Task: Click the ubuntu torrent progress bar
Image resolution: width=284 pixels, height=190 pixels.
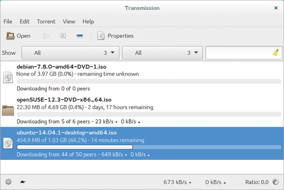Action: point(149,147)
